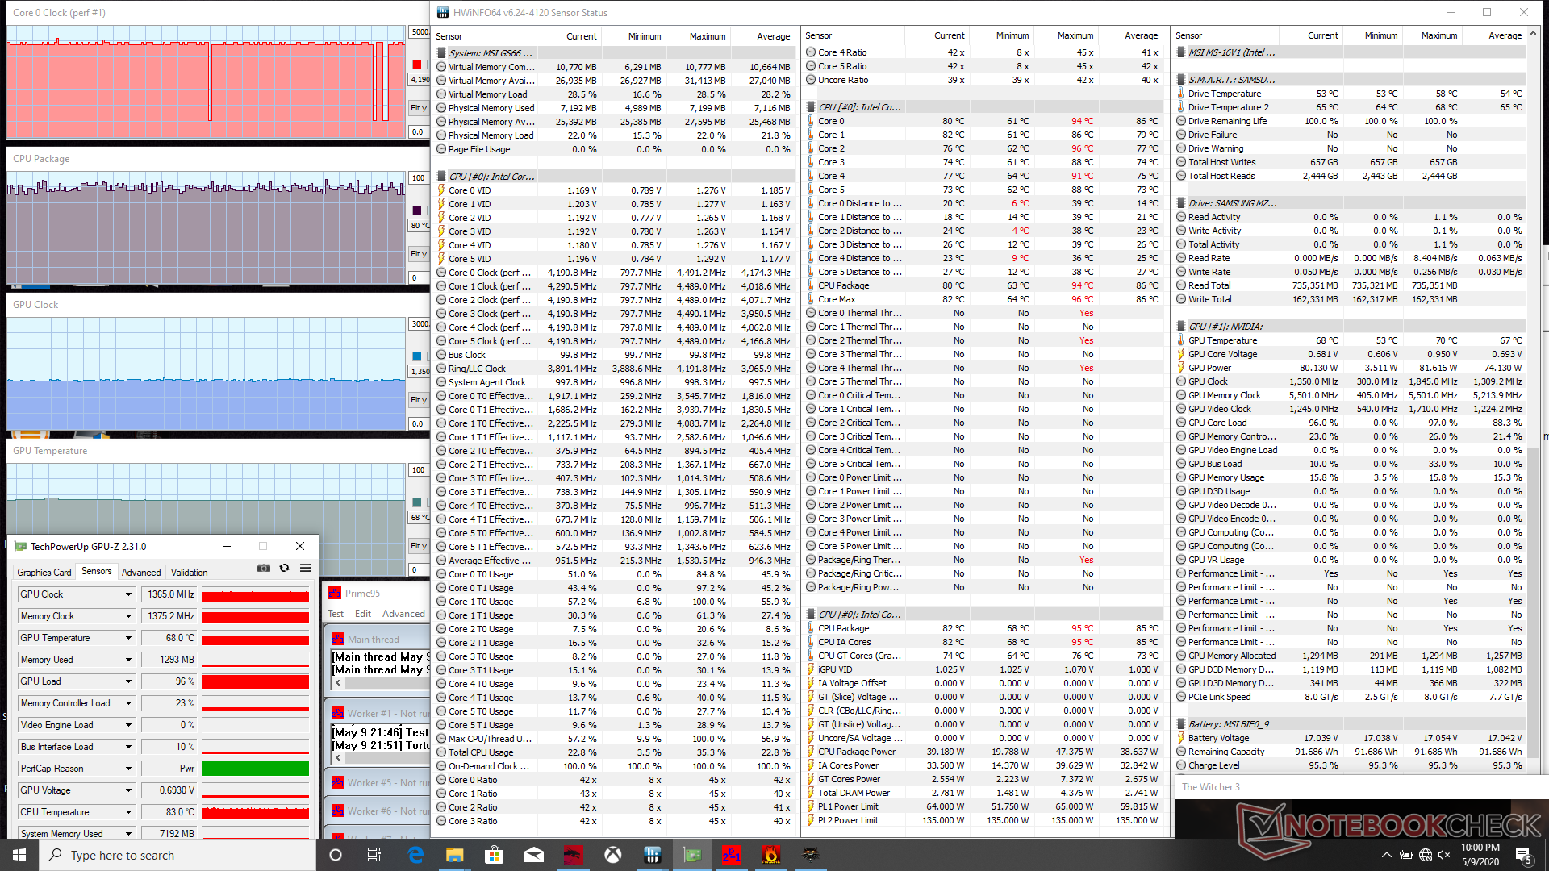1549x871 pixels.
Task: Click Fit y on Core 0 Clock graph
Action: 418,108
